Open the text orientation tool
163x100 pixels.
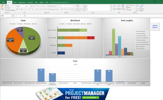click(44, 6)
